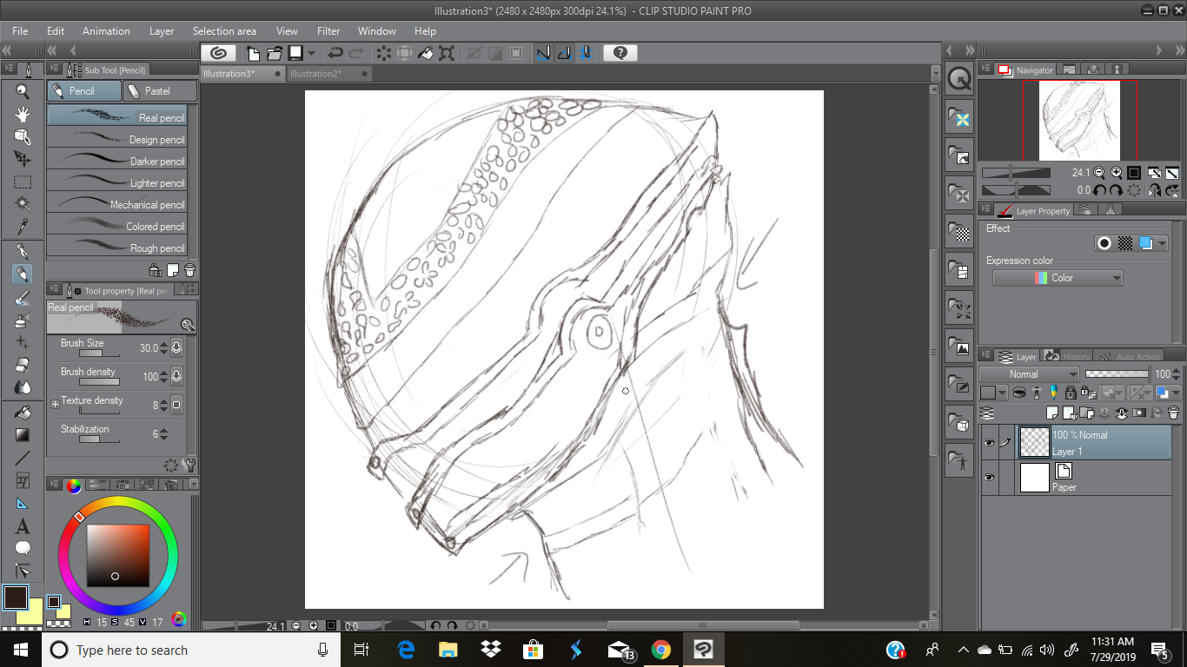Open the Normal blending mode dropdown
This screenshot has width=1187, height=667.
click(x=1029, y=374)
